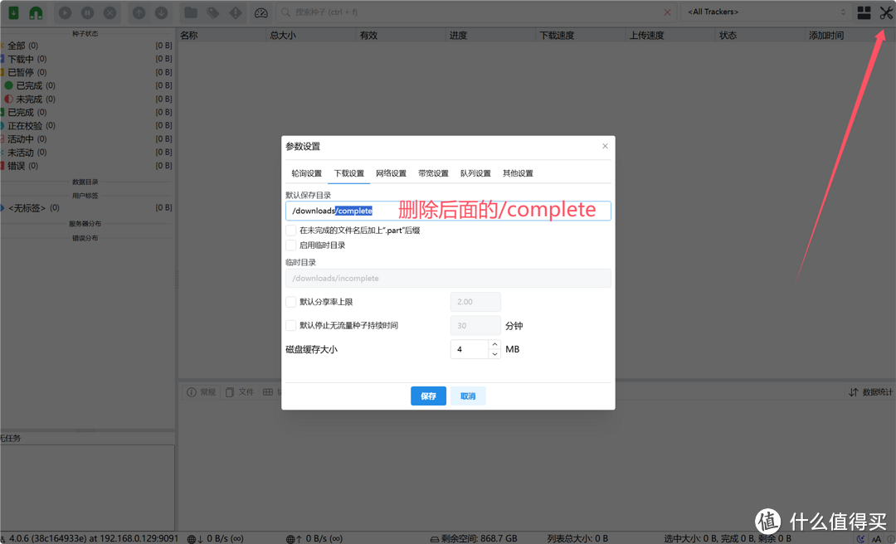Click the add torrent file icon
896x544 pixels.
(13, 12)
